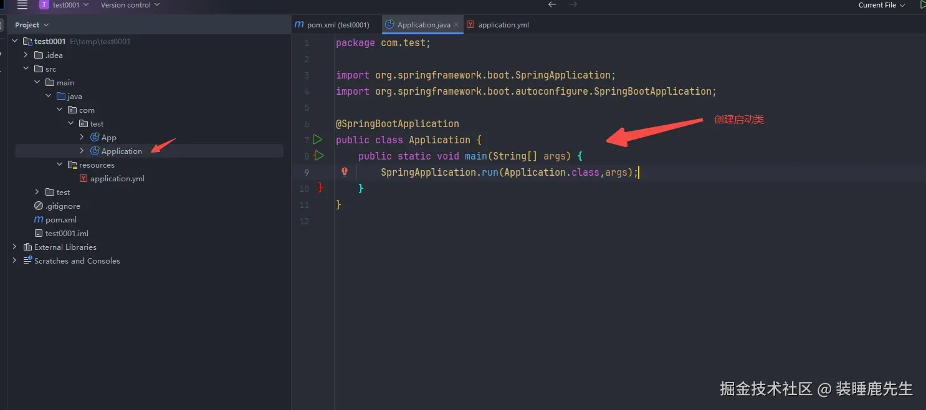Collapse the java folder
This screenshot has height=410, width=926.
[48, 97]
